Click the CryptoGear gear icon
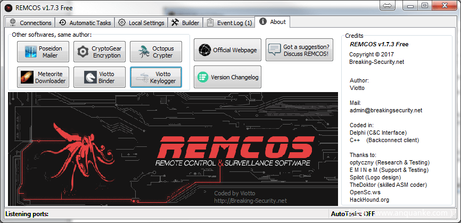The width and height of the screenshot is (461, 223). [x=83, y=52]
